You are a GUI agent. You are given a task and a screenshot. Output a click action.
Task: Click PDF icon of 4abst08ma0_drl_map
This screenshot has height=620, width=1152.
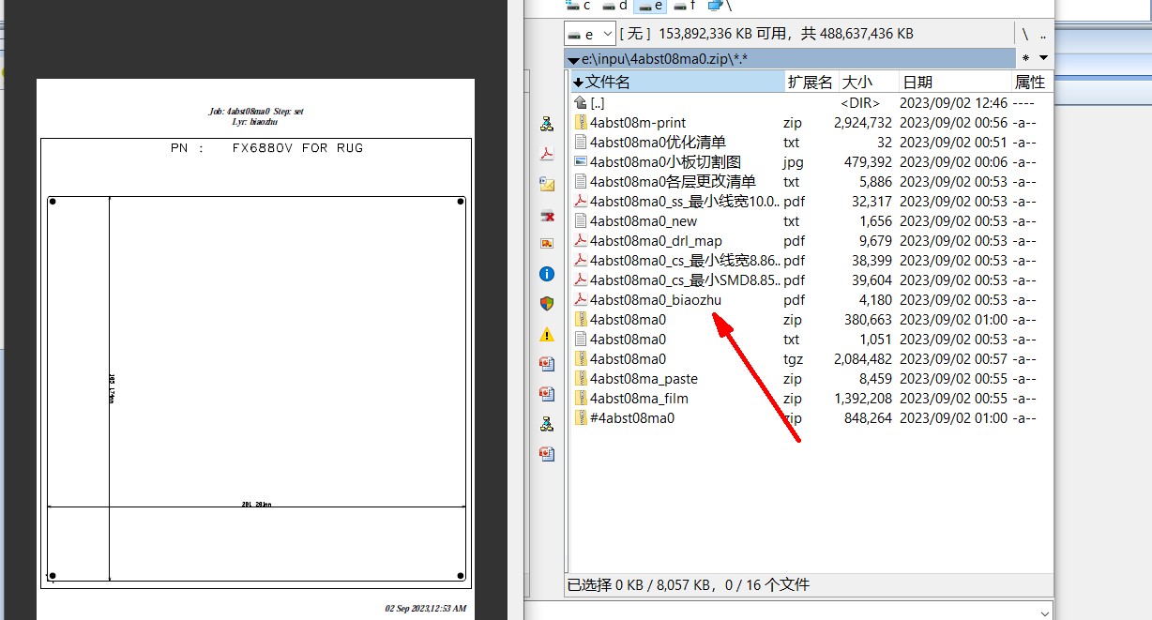pos(580,241)
